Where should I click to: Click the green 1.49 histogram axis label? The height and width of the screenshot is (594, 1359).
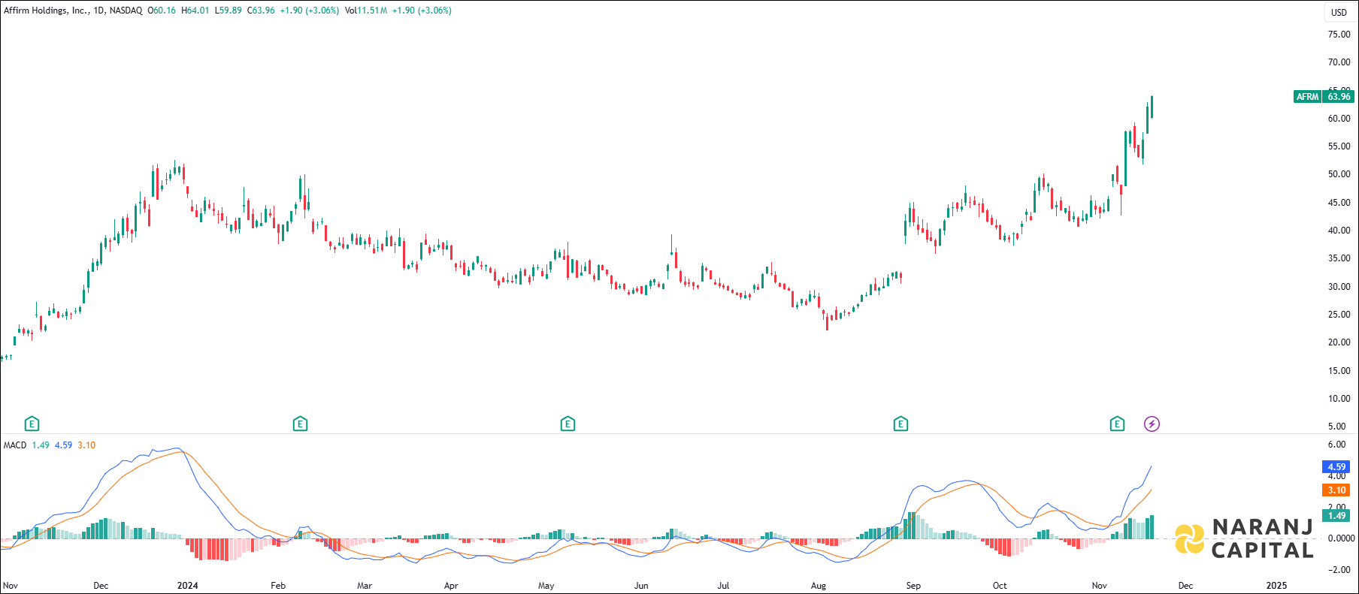click(1336, 515)
